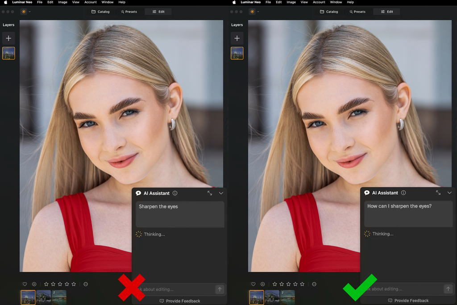The height and width of the screenshot is (305, 457).
Task: Open the Apple menu in right window
Action: [234, 2]
